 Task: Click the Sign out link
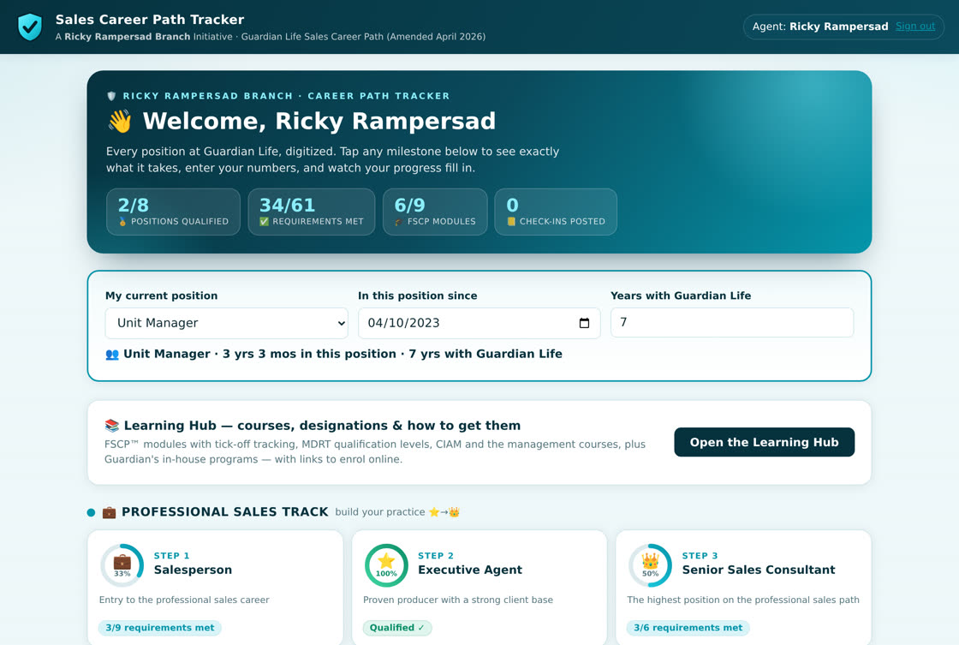915,27
